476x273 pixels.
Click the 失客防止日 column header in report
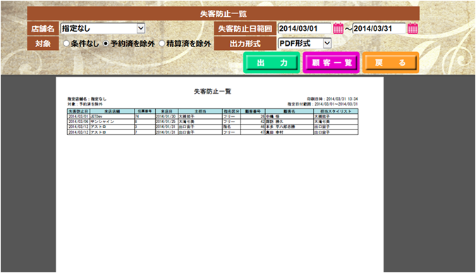(78, 111)
